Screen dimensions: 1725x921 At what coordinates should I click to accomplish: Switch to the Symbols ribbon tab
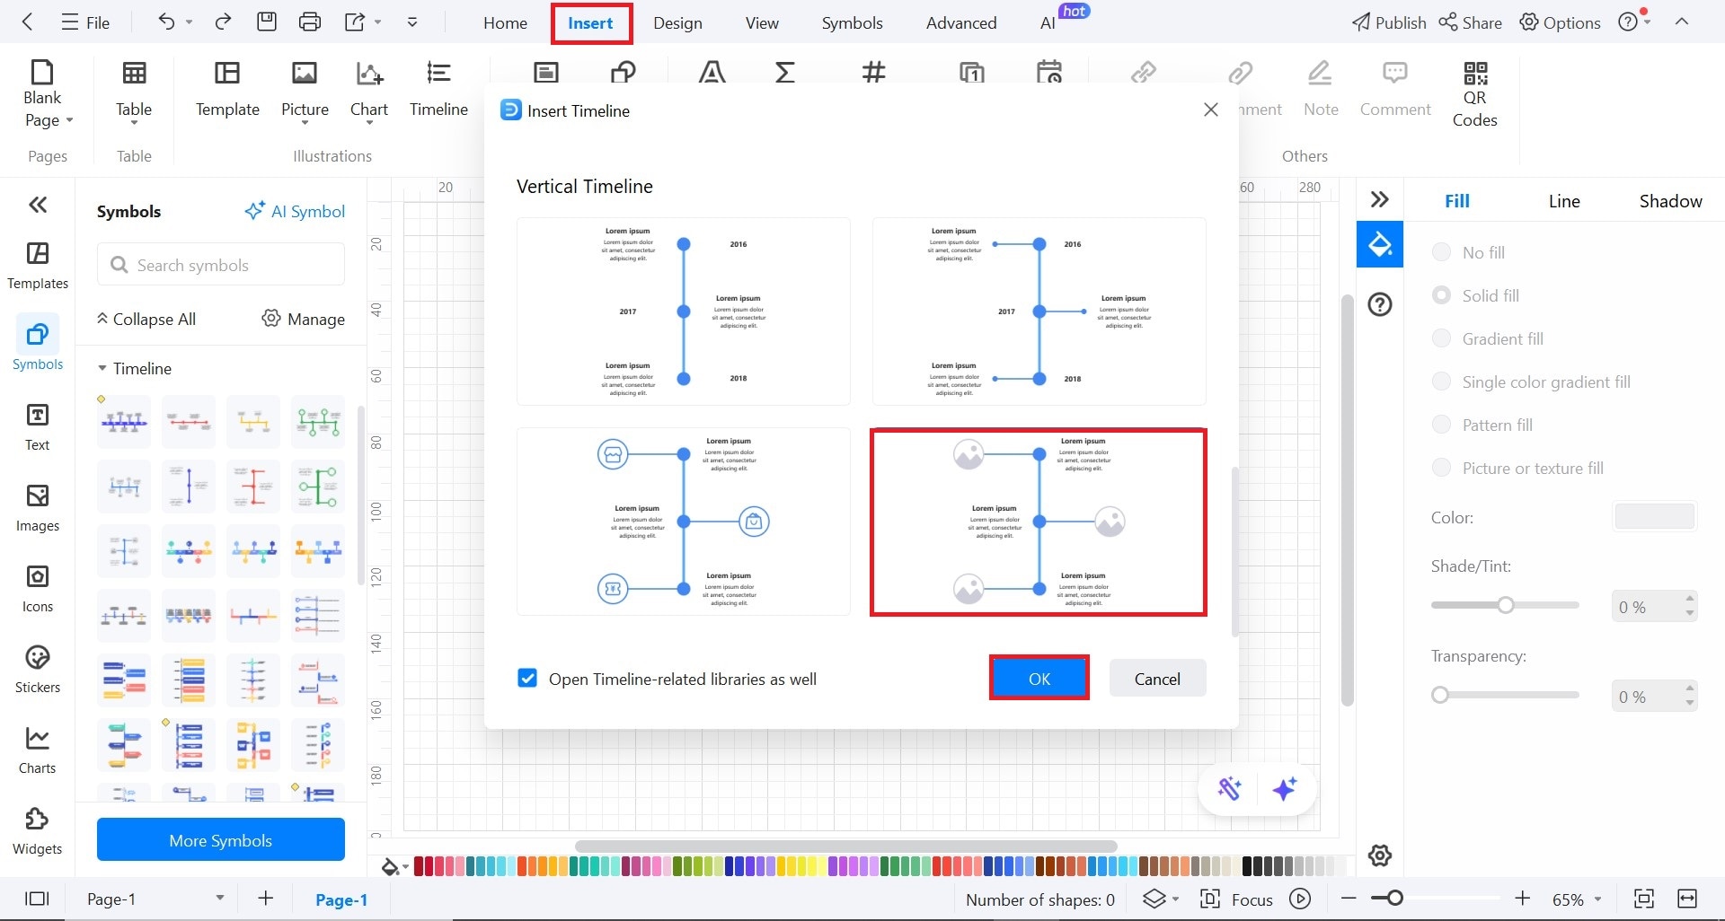pos(852,22)
